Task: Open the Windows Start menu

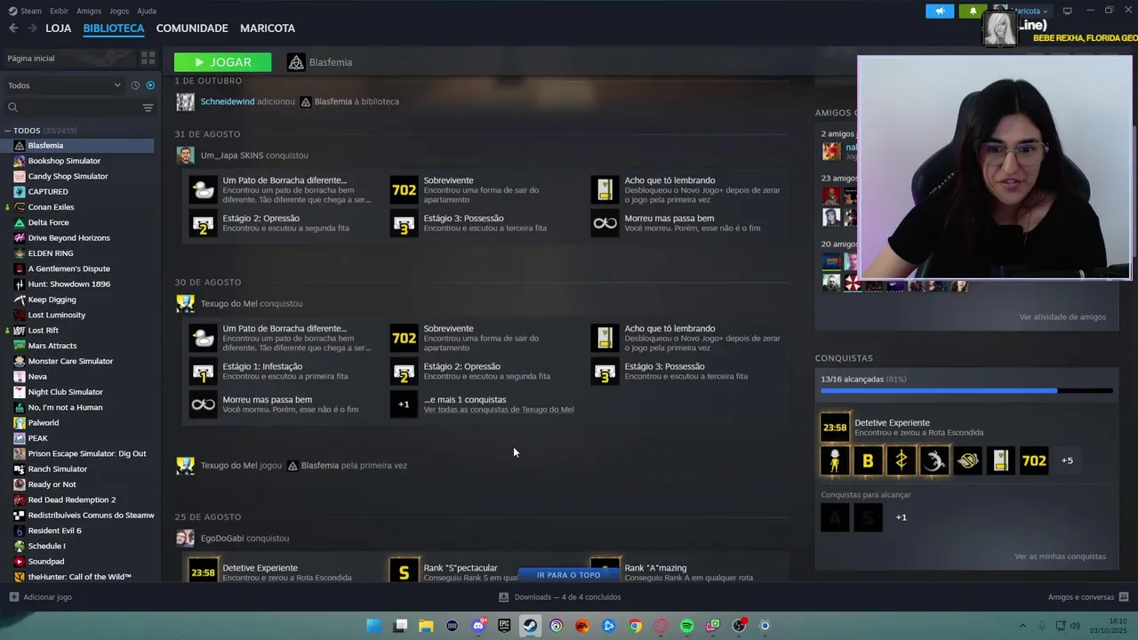Action: coord(373,626)
